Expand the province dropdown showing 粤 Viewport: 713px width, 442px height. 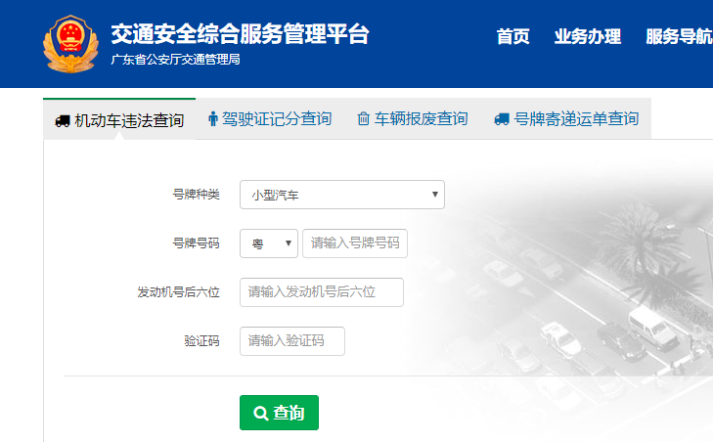coord(269,243)
